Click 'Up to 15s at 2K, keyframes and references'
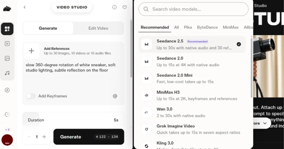This screenshot has width=284, height=149. pyautogui.click(x=197, y=99)
